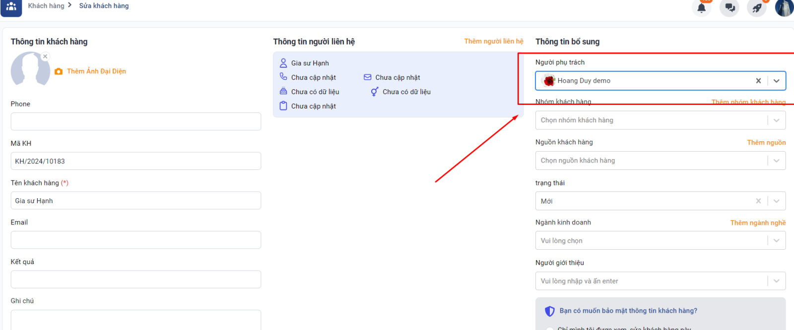The height and width of the screenshot is (330, 794).
Task: Open the notifications bell
Action: 701,8
